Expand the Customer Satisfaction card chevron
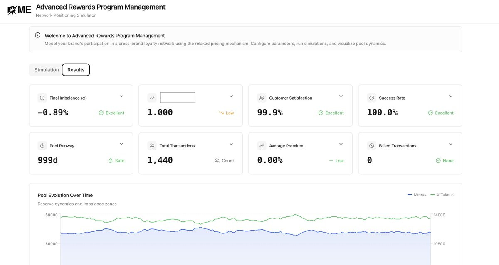The image size is (499, 265). point(341,96)
